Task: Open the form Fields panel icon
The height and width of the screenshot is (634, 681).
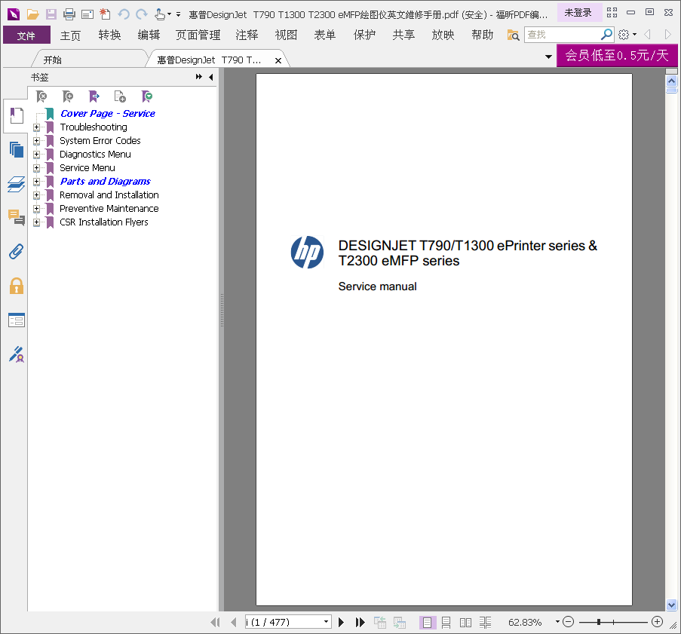Action: click(x=17, y=320)
